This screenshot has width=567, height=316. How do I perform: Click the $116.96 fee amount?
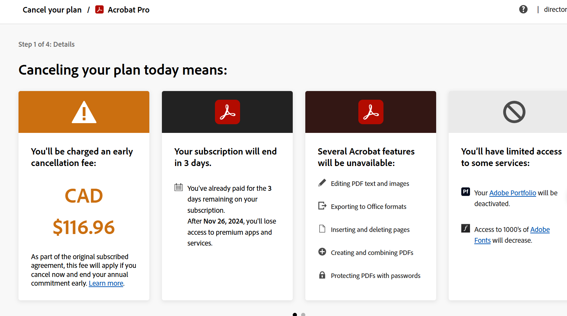coord(84,227)
